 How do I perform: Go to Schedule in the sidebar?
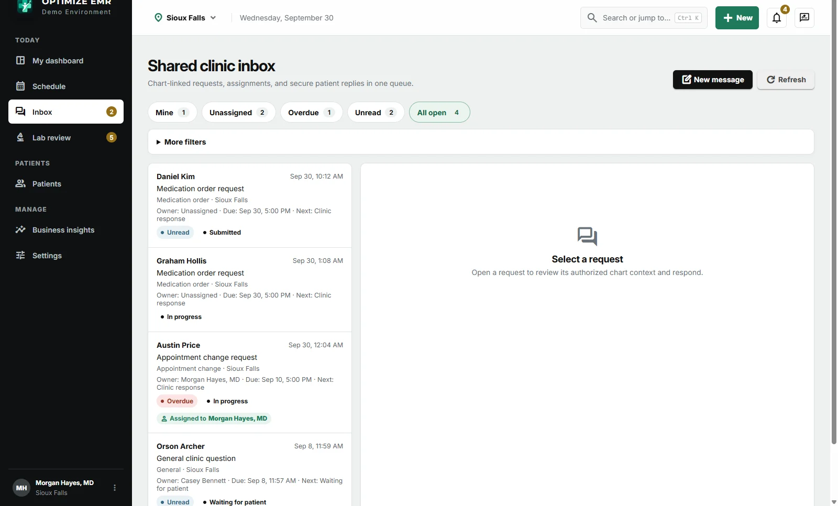tap(66, 86)
